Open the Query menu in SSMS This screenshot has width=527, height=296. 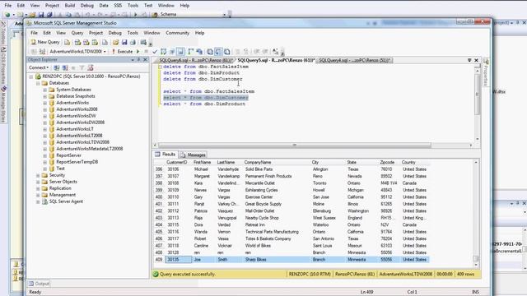click(77, 33)
